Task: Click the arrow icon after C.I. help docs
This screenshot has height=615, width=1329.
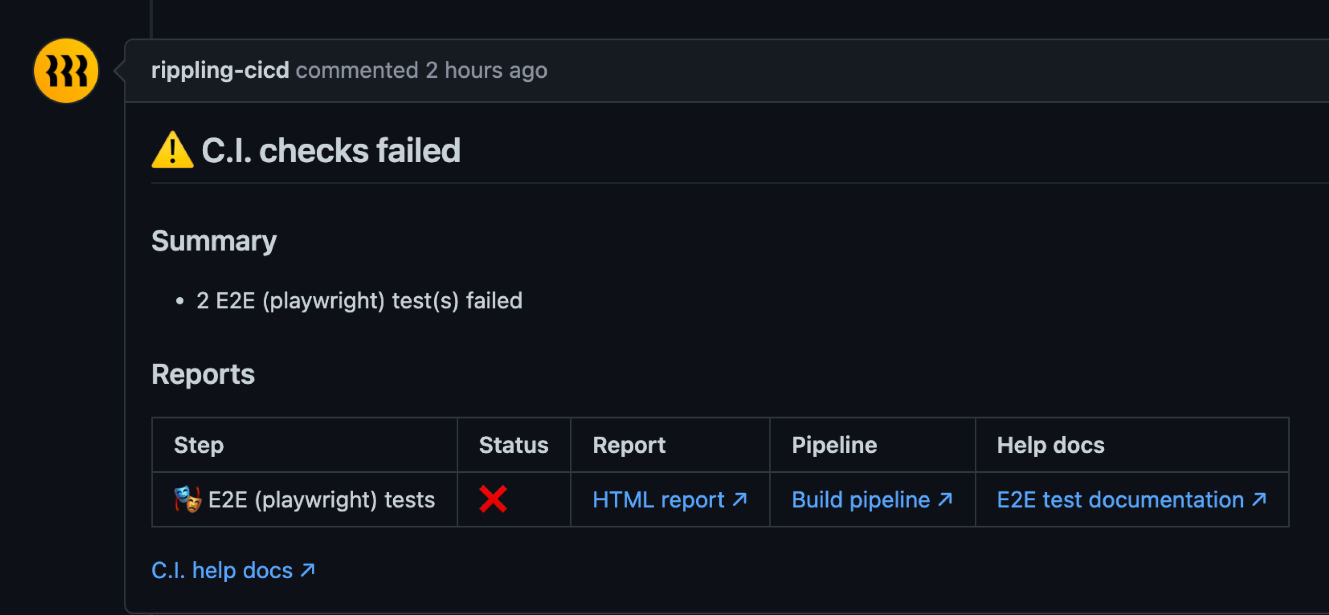Action: (x=308, y=569)
